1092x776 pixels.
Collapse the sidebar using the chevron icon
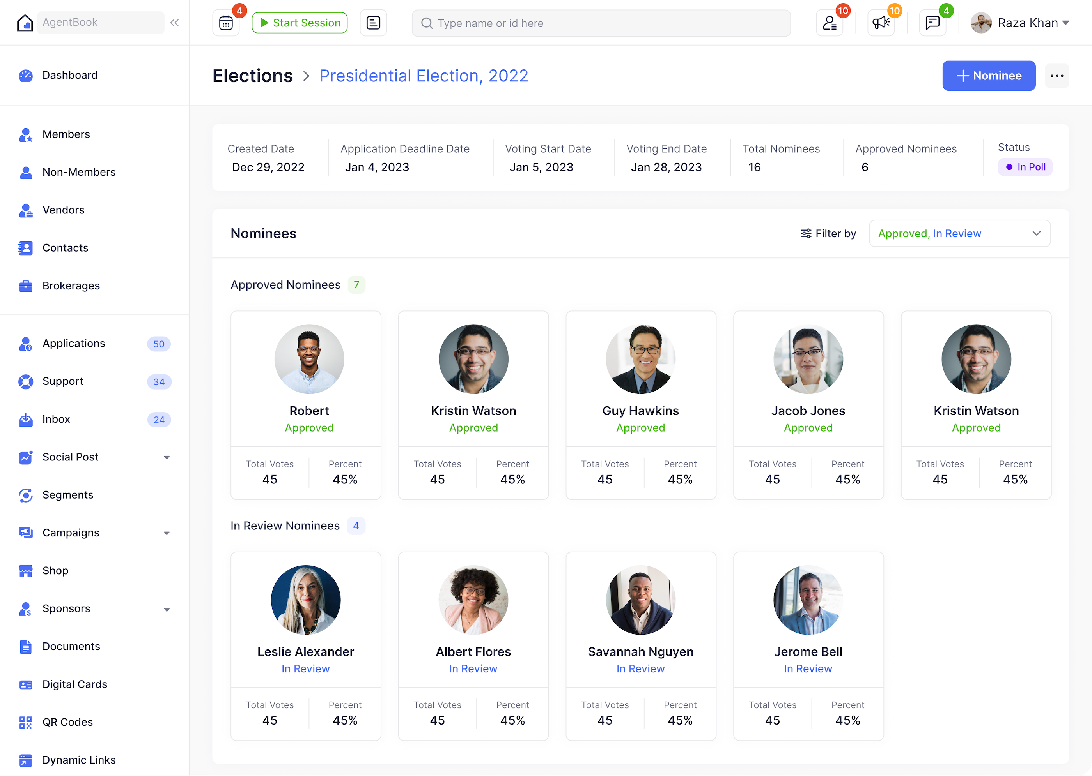(x=174, y=22)
